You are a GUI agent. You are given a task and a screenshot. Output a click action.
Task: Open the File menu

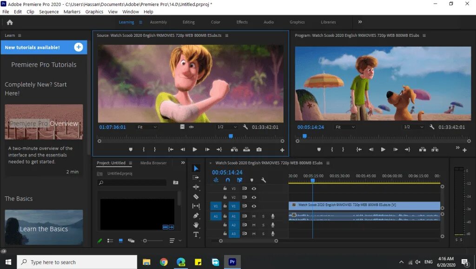coord(6,12)
